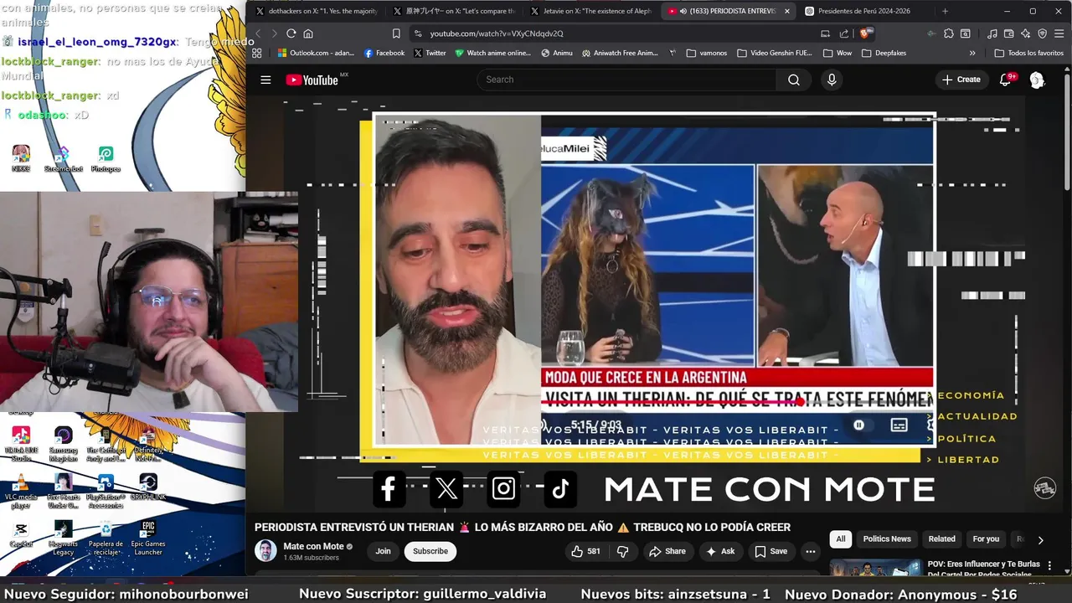Open the vamonos bookmarks folder

point(707,53)
